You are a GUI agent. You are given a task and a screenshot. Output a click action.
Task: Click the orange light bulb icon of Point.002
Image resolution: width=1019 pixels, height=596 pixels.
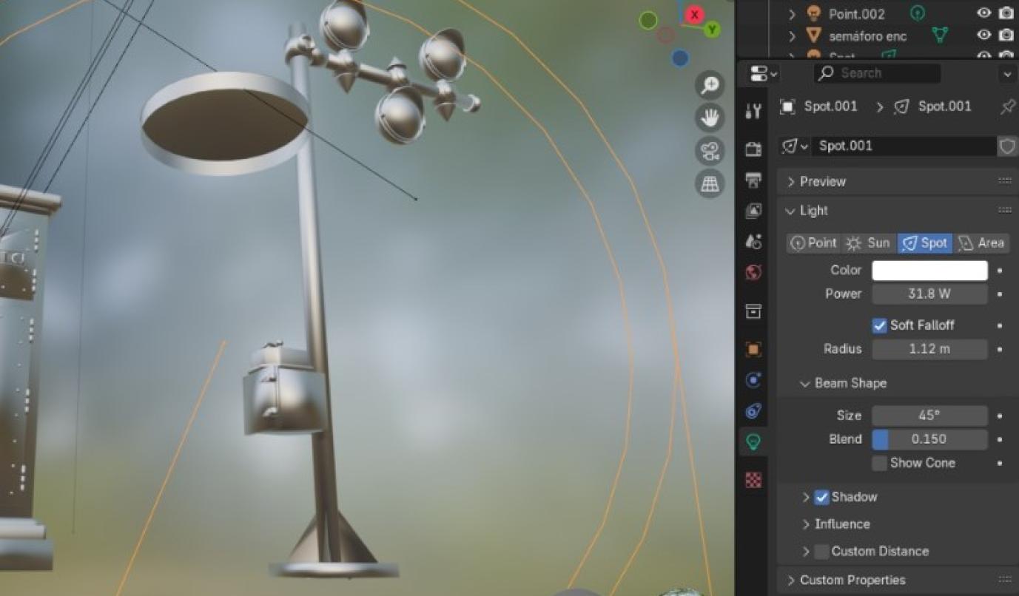814,13
